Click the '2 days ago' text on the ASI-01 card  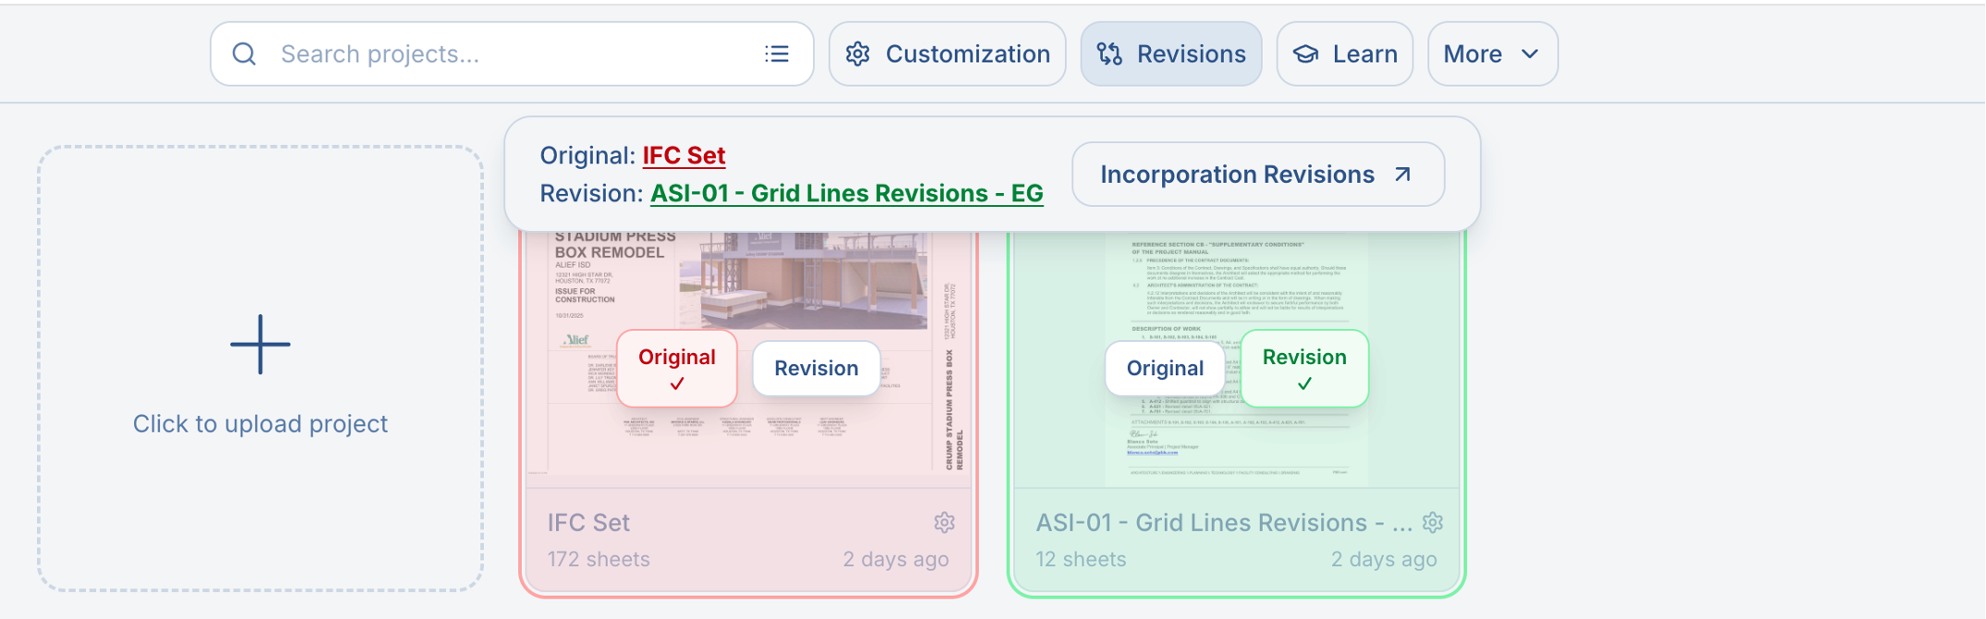click(1384, 560)
